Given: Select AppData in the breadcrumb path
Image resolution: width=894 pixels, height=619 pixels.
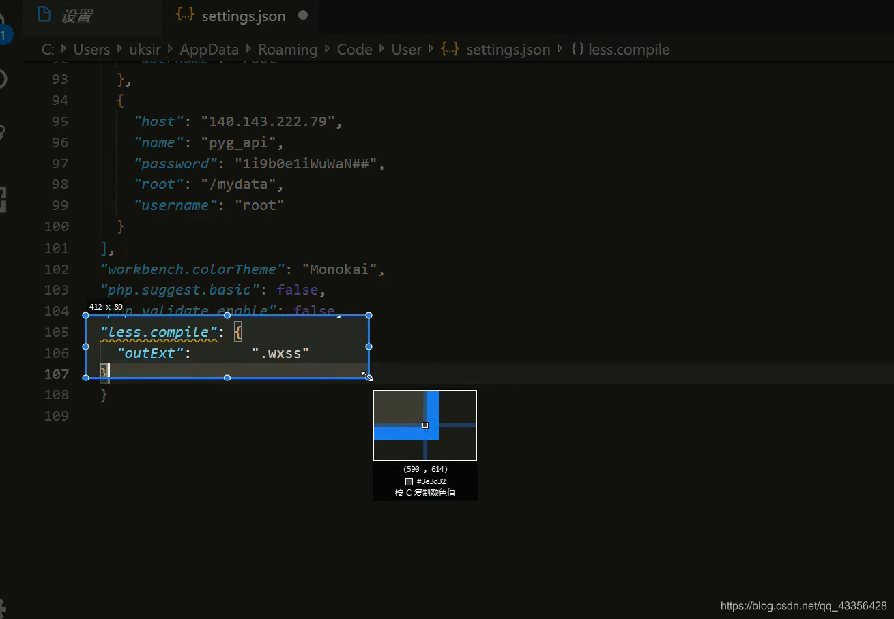Looking at the screenshot, I should tap(209, 49).
